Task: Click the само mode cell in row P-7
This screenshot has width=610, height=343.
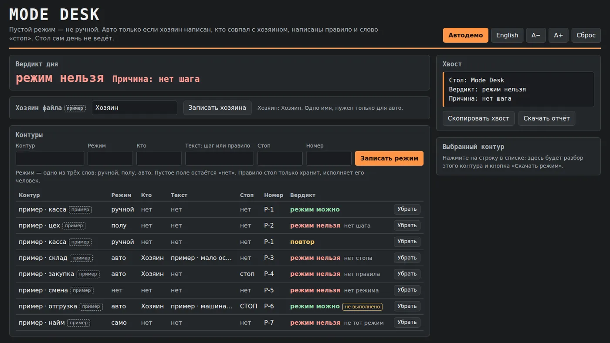Action: tap(119, 323)
